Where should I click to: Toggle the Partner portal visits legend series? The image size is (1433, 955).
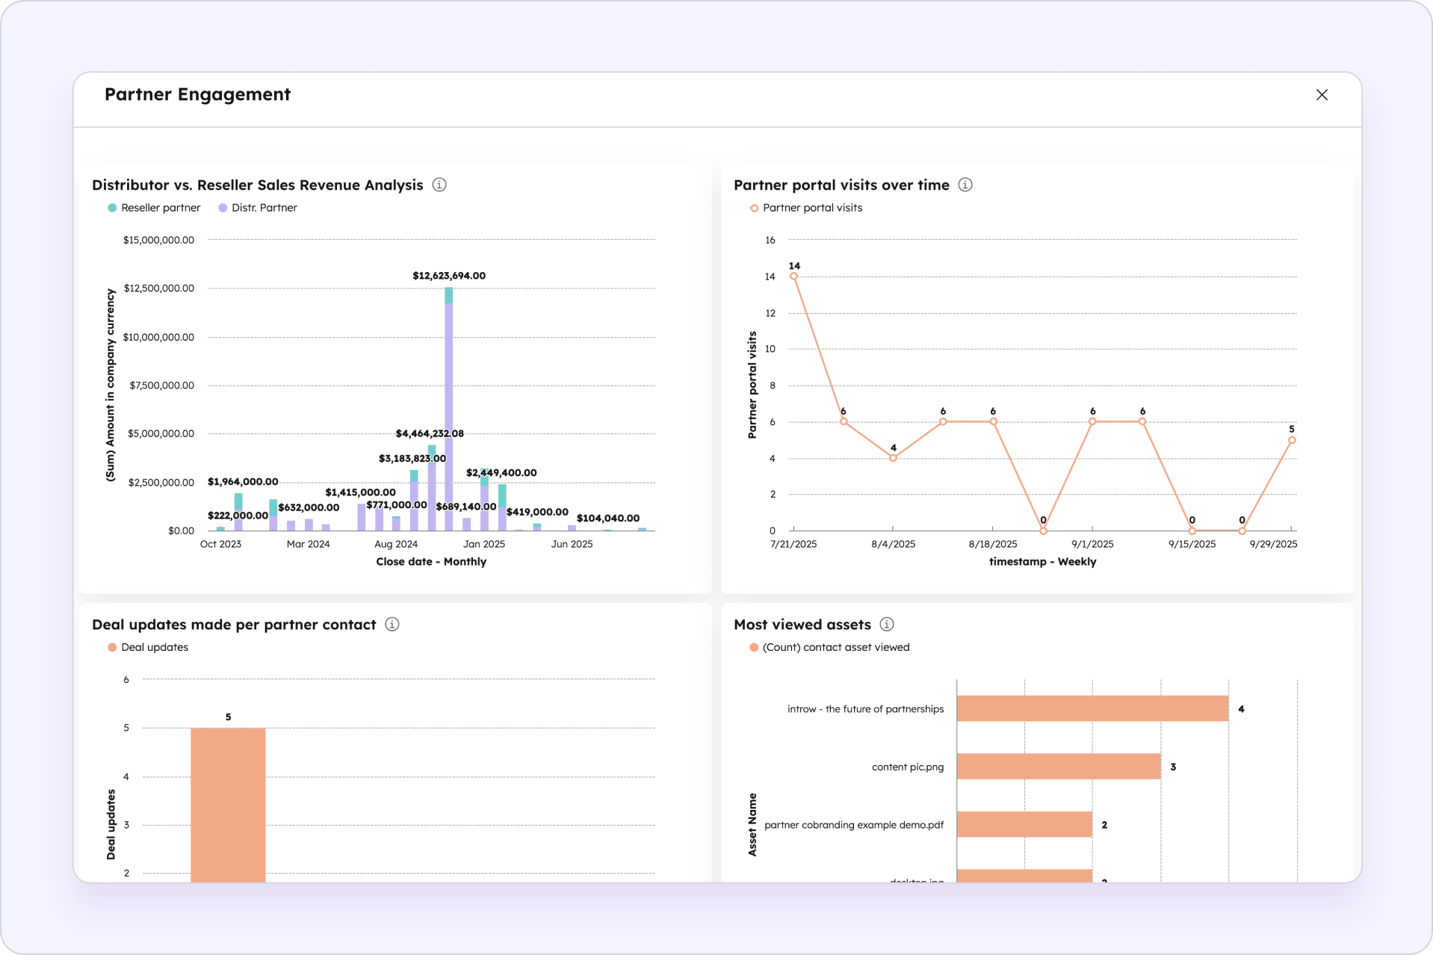(806, 208)
